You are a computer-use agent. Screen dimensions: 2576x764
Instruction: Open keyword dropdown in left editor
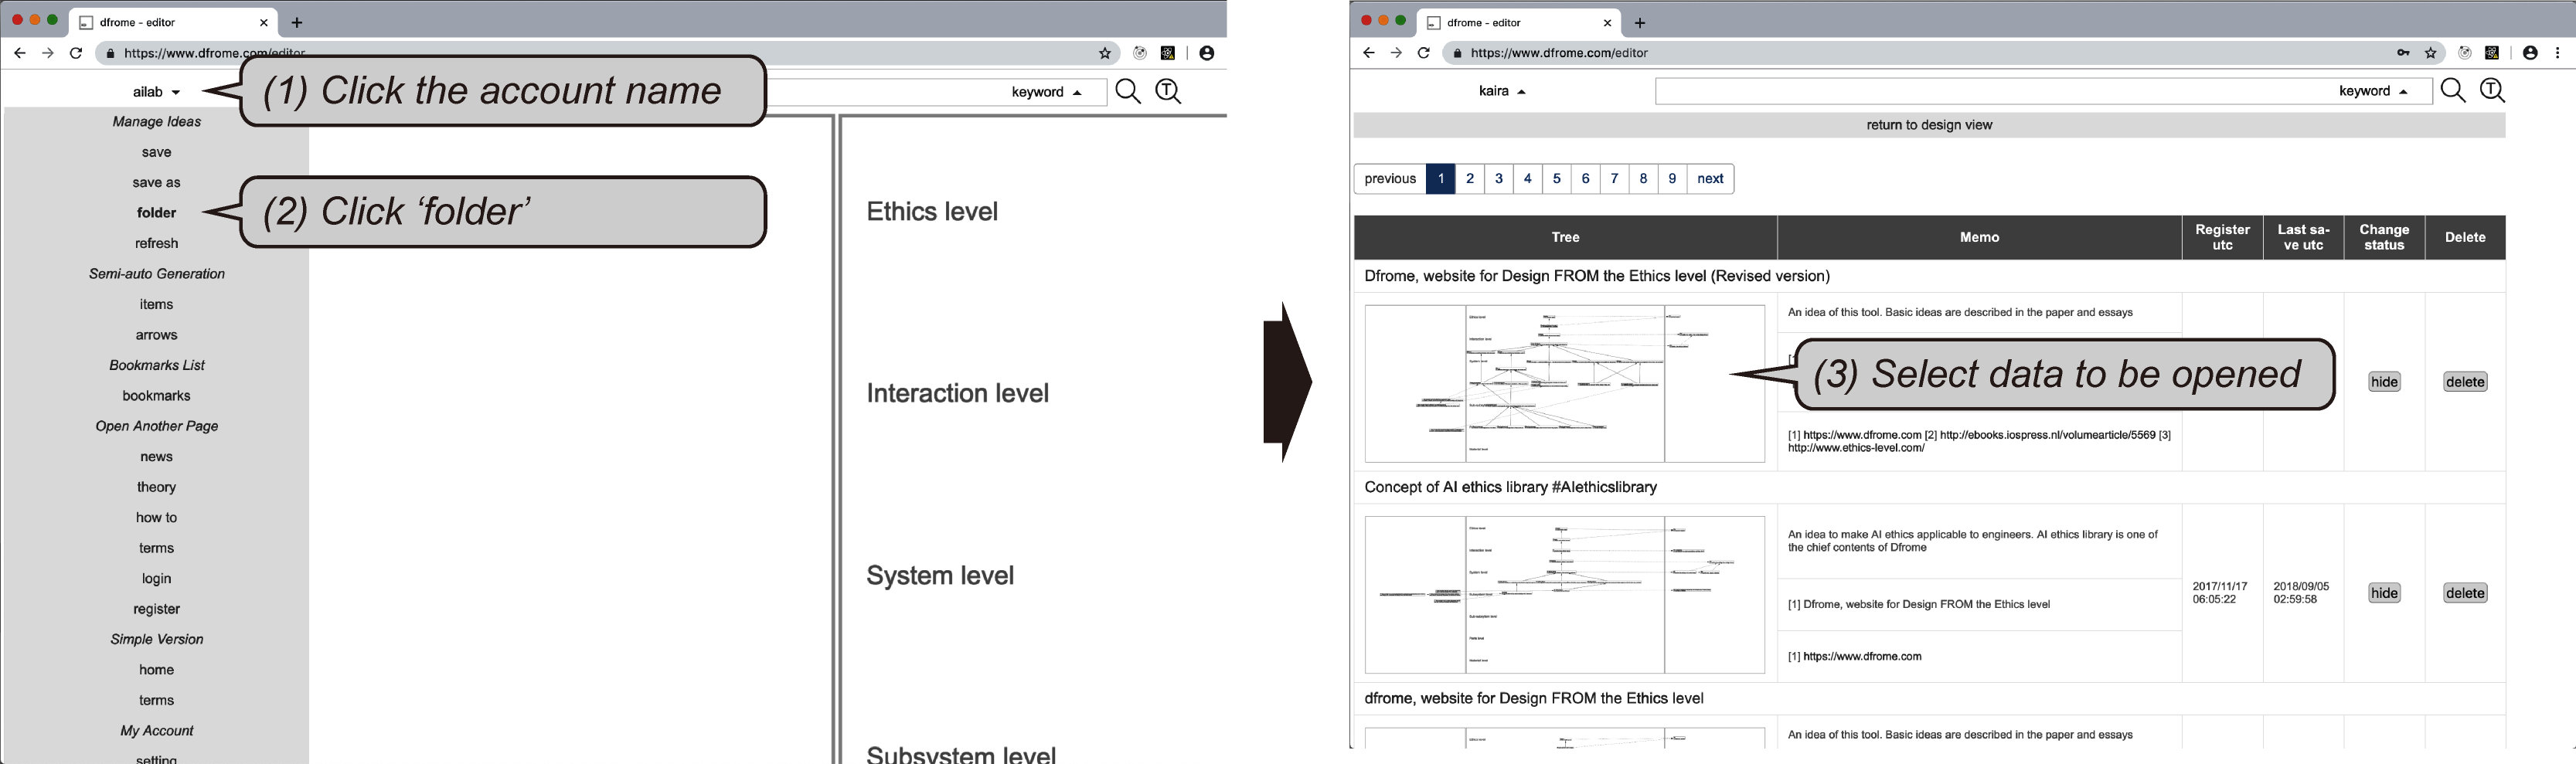[1047, 92]
